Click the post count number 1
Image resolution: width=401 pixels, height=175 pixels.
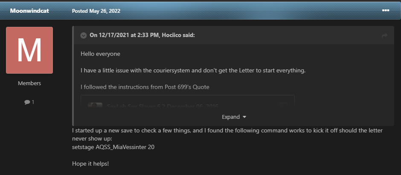[x=33, y=102]
